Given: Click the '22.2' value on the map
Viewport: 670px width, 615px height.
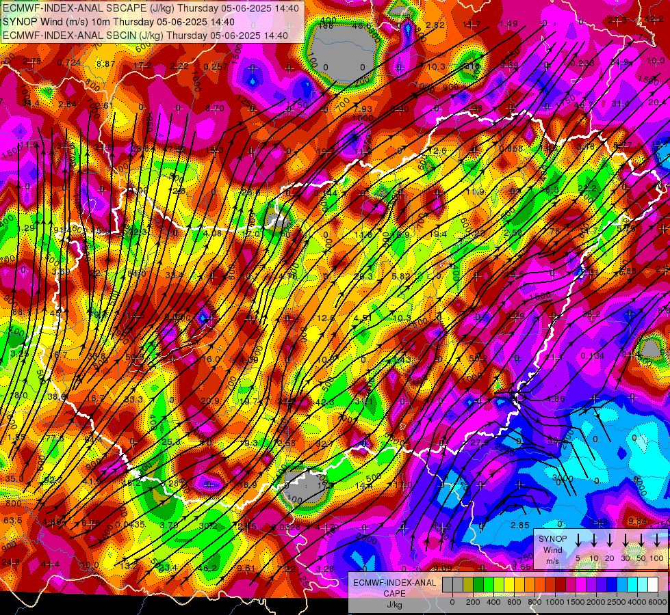Looking at the screenshot, I should point(587,188).
